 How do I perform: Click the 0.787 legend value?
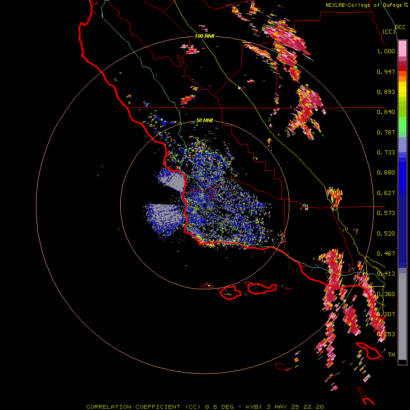386,132
